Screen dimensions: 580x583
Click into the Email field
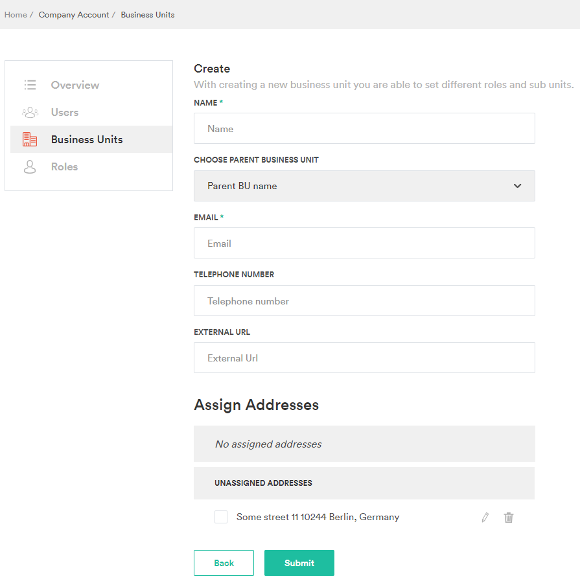(364, 243)
